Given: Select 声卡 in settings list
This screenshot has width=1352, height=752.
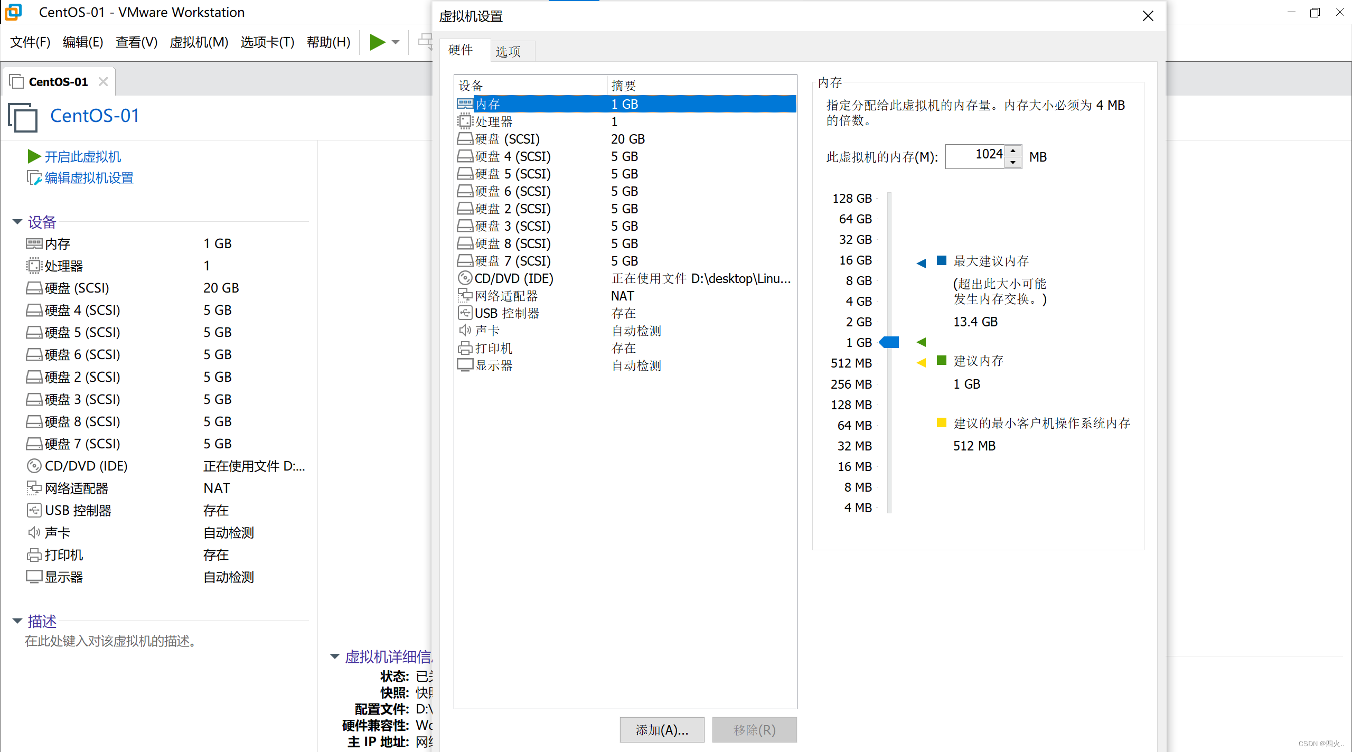Looking at the screenshot, I should click(625, 331).
